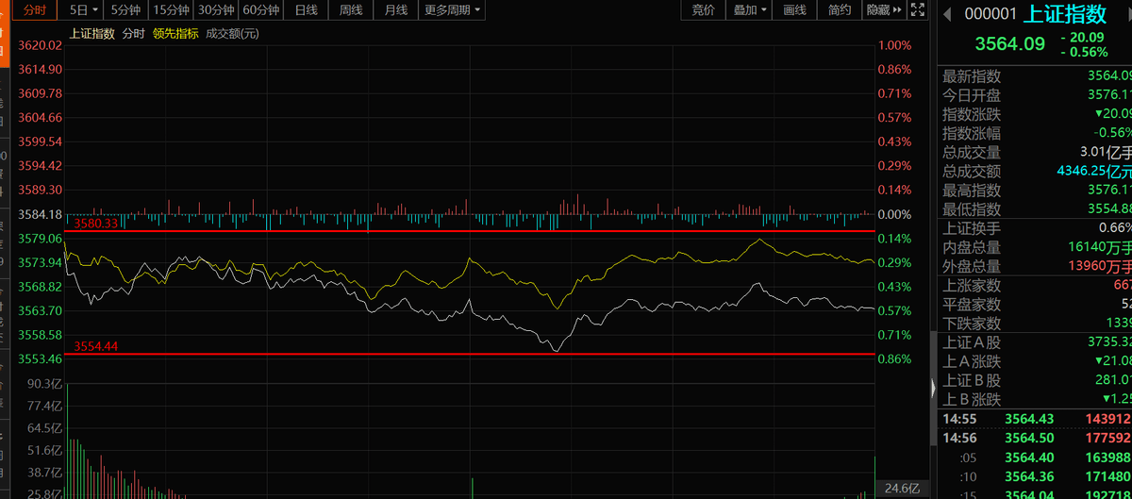Image resolution: width=1132 pixels, height=499 pixels.
Task: Click the 总成交额 row
Action: point(1036,172)
